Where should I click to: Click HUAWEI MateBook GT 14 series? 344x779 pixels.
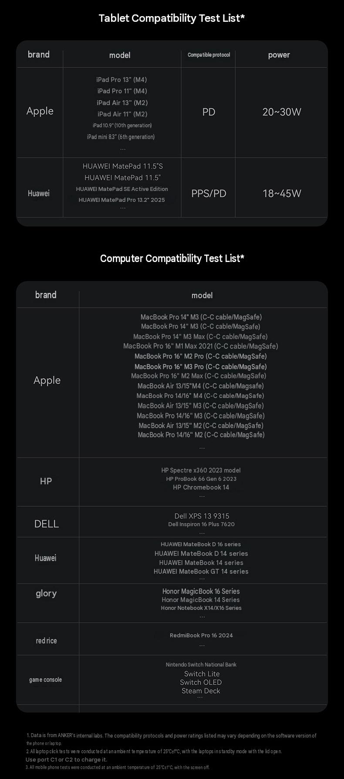(x=201, y=571)
